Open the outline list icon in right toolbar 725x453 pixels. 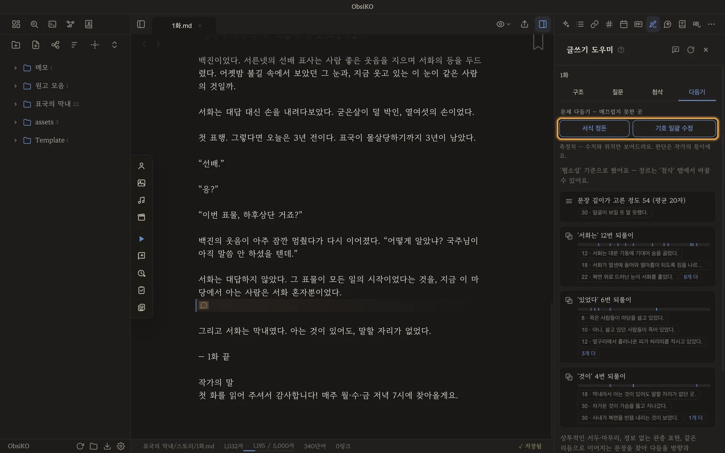(580, 24)
